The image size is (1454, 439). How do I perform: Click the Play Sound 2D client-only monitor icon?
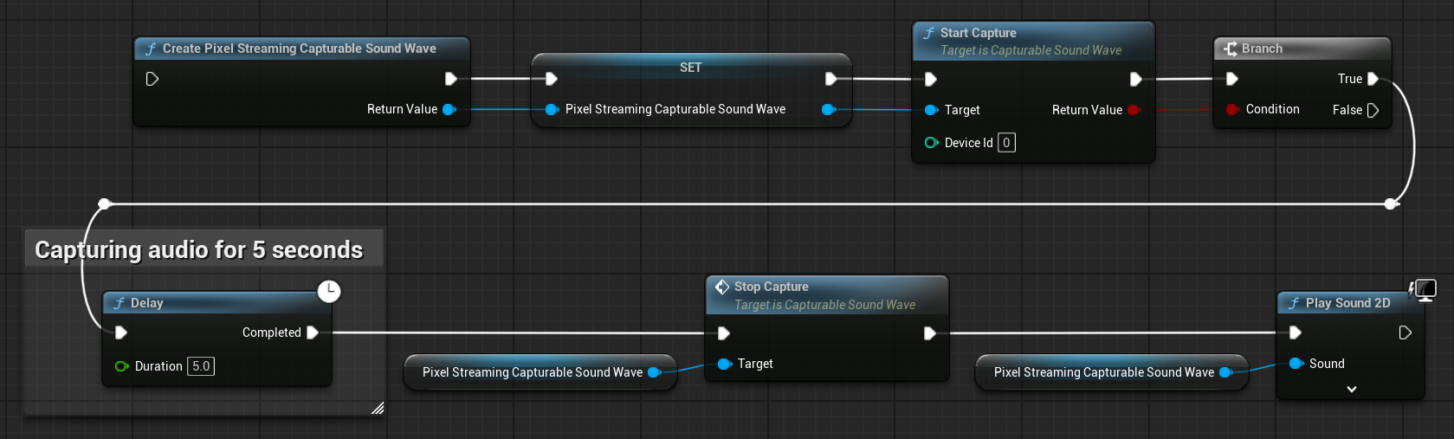pos(1424,289)
